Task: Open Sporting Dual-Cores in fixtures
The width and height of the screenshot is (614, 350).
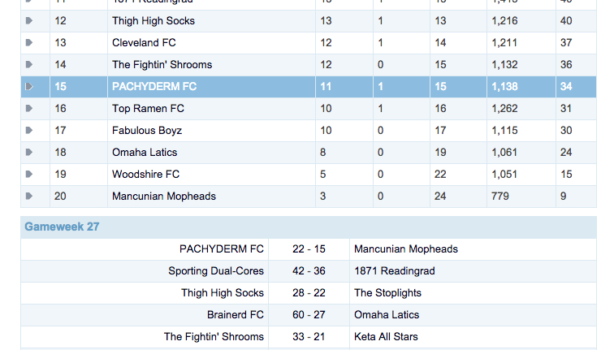Action: pyautogui.click(x=216, y=271)
